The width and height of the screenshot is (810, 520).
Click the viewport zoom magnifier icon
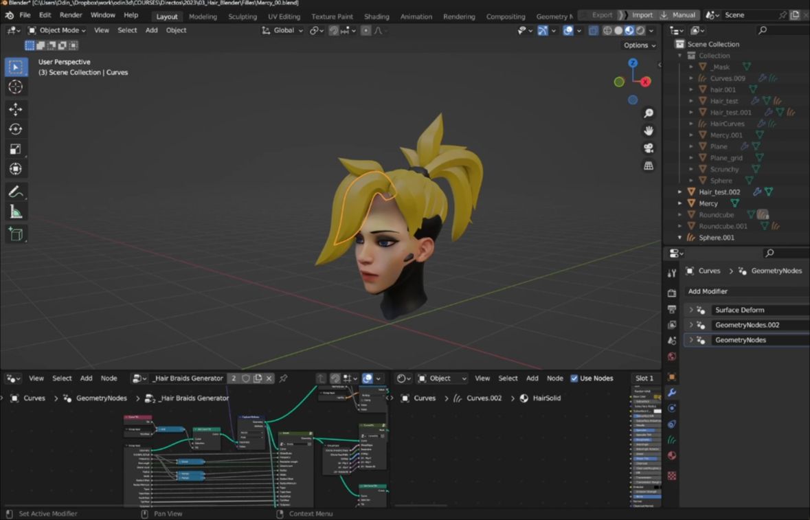click(x=649, y=113)
